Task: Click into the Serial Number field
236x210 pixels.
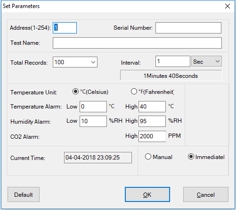Action: 188,28
